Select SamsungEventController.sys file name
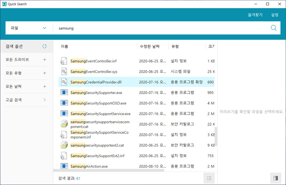 point(94,71)
